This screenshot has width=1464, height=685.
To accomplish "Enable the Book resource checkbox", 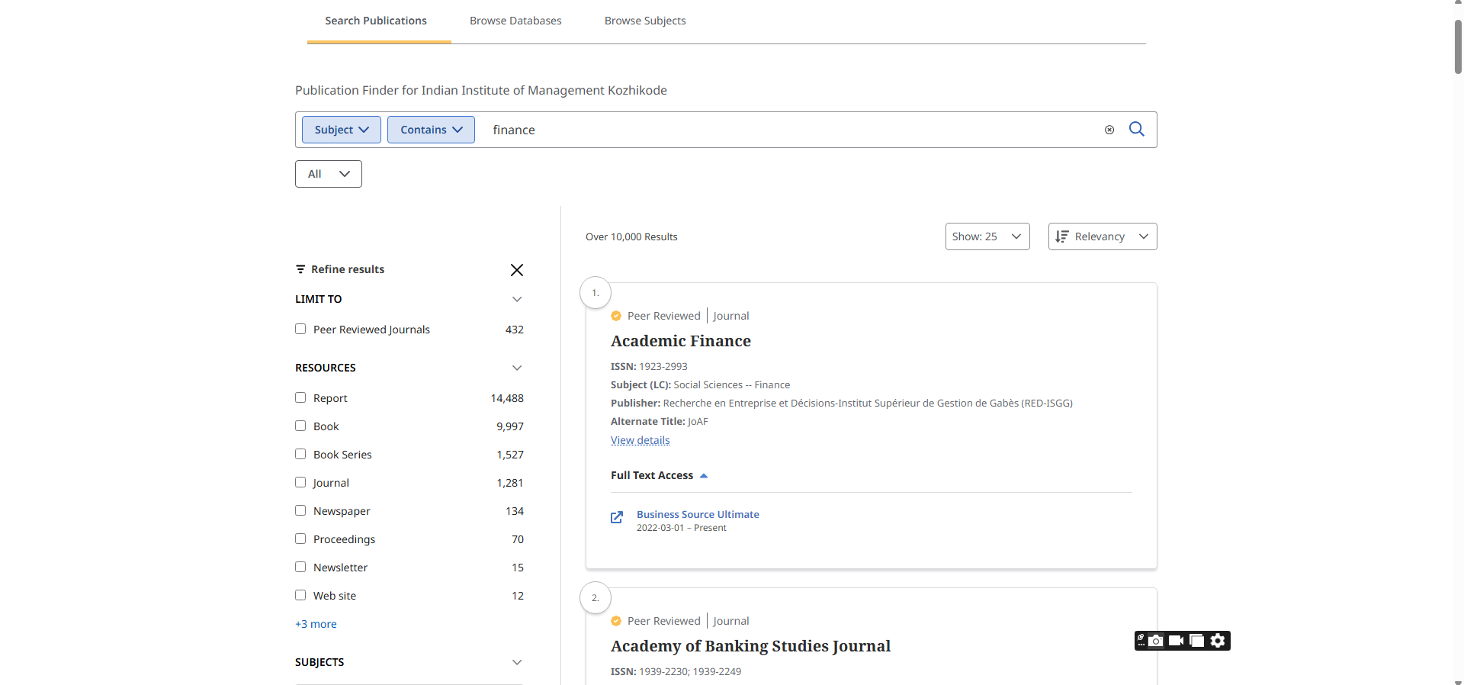I will pos(300,426).
